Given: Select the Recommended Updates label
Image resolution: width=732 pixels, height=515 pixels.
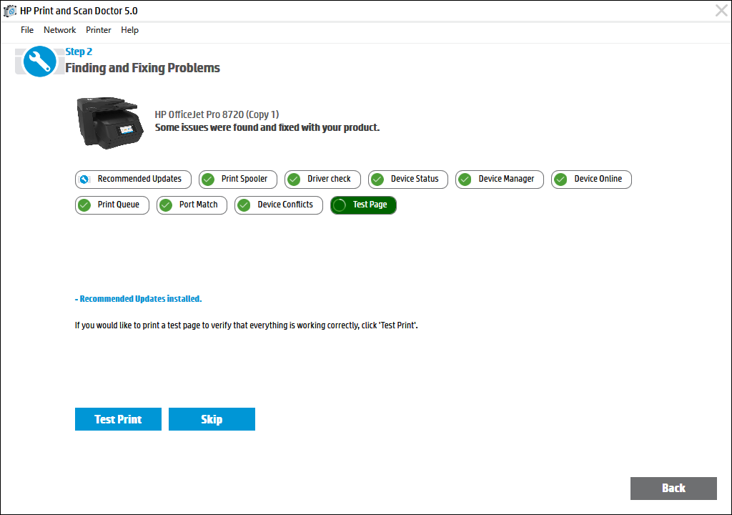Looking at the screenshot, I should click(x=139, y=179).
